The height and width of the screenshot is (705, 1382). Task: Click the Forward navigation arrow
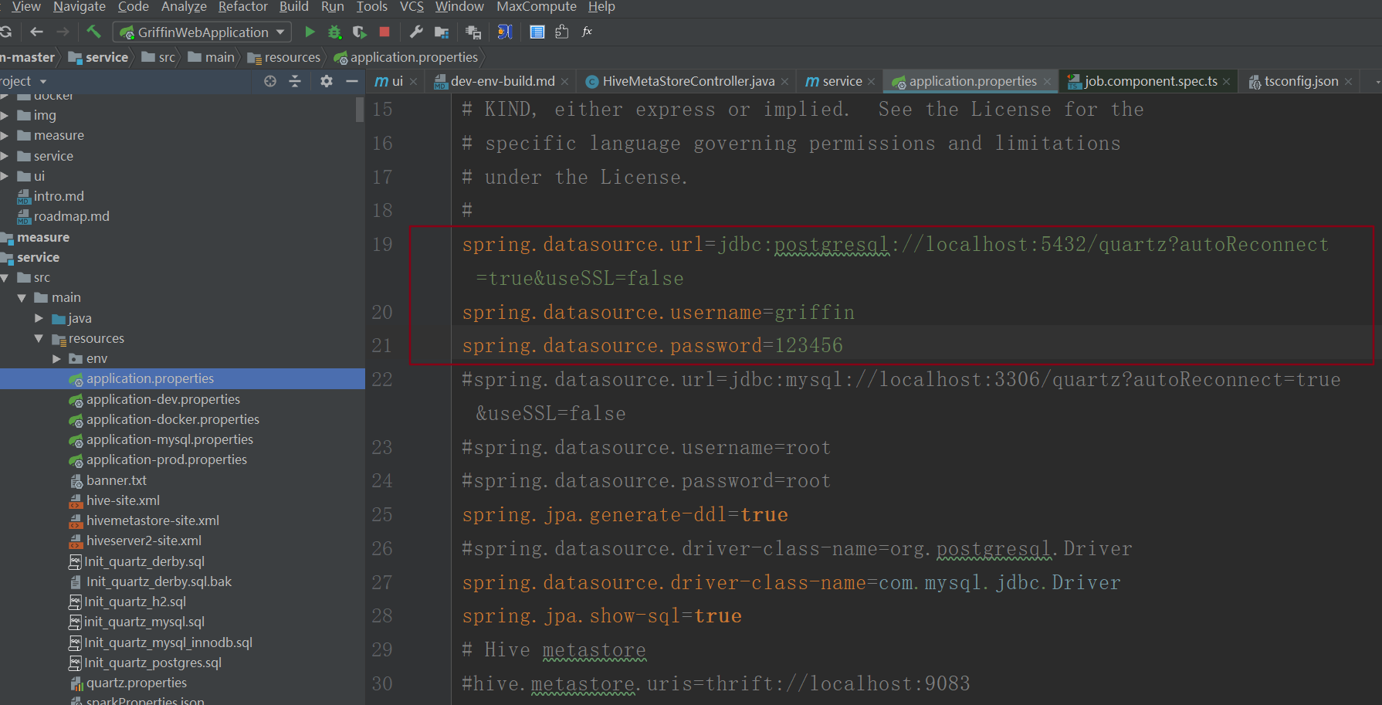point(63,32)
